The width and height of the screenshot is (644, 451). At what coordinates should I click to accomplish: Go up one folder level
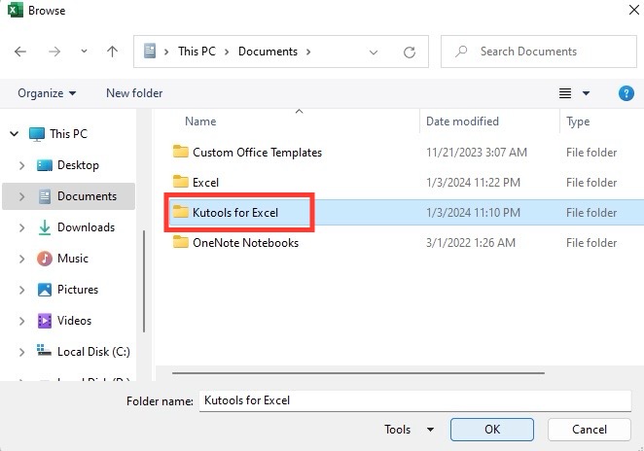point(112,52)
